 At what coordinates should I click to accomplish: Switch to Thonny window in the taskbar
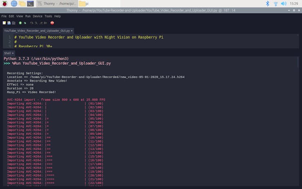point(57,3)
